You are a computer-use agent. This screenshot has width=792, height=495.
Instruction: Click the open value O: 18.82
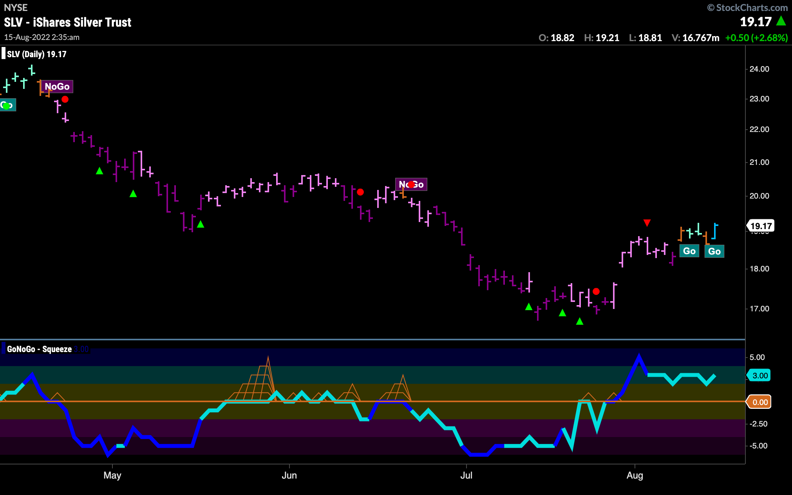pyautogui.click(x=557, y=38)
